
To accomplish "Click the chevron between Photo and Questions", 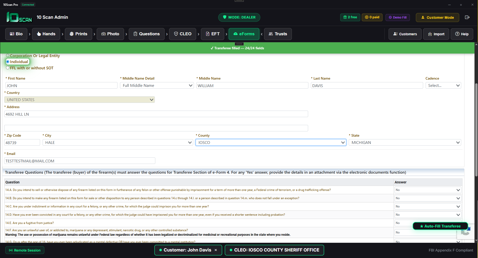I will (x=126, y=34).
